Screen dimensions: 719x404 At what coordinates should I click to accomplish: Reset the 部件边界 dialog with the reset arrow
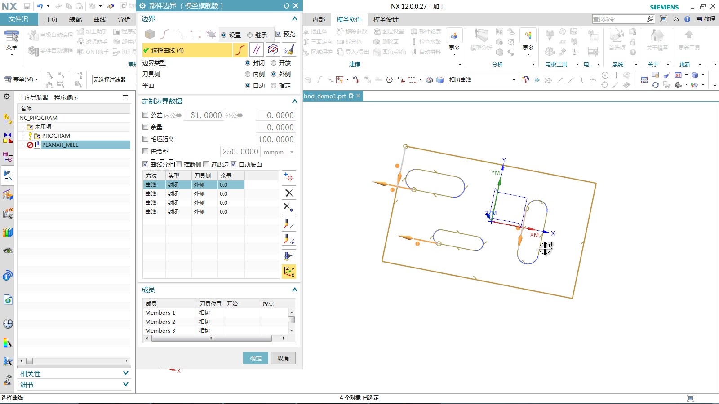click(x=286, y=6)
